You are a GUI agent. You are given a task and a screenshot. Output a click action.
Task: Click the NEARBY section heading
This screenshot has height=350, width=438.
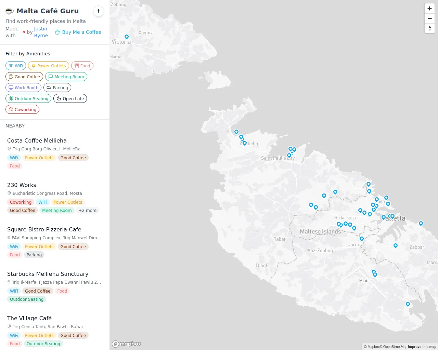point(15,126)
